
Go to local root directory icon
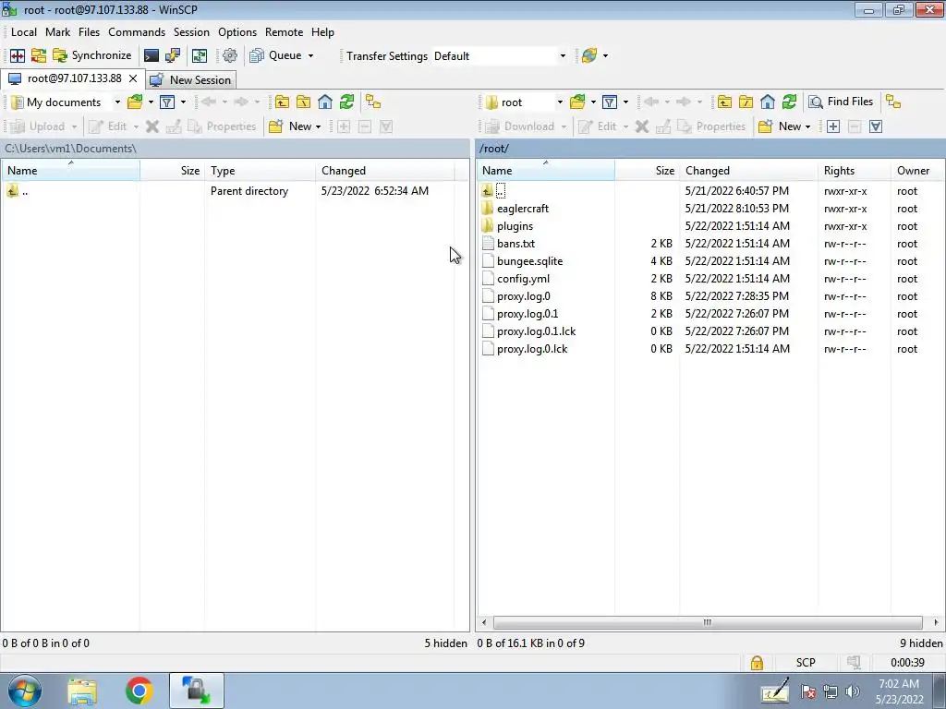(303, 102)
